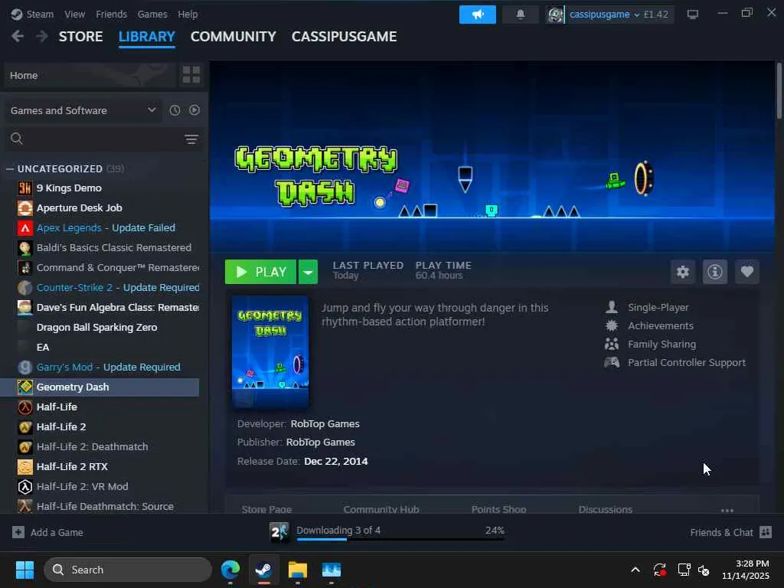This screenshot has width=784, height=588.
Task: Show game info panel icon
Action: (x=714, y=272)
